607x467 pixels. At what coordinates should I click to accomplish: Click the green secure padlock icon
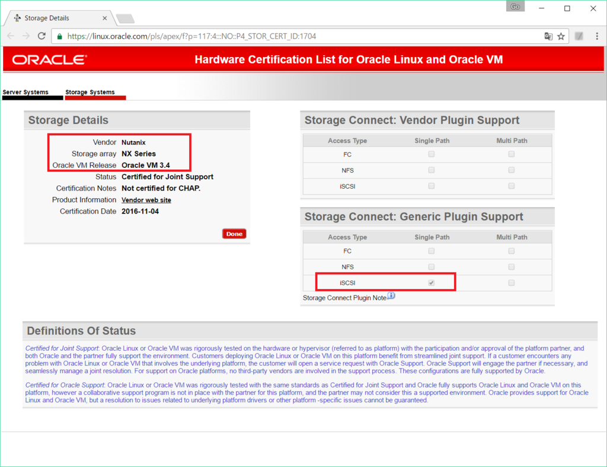(59, 36)
